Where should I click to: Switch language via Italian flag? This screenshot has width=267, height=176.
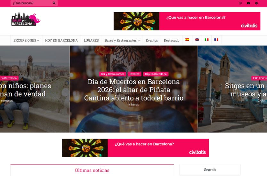point(206,39)
